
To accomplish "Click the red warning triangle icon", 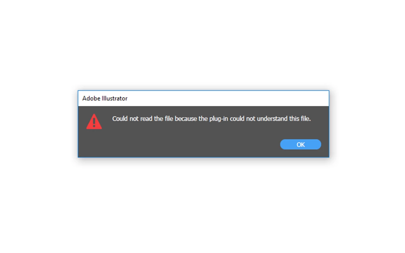I will tap(94, 122).
